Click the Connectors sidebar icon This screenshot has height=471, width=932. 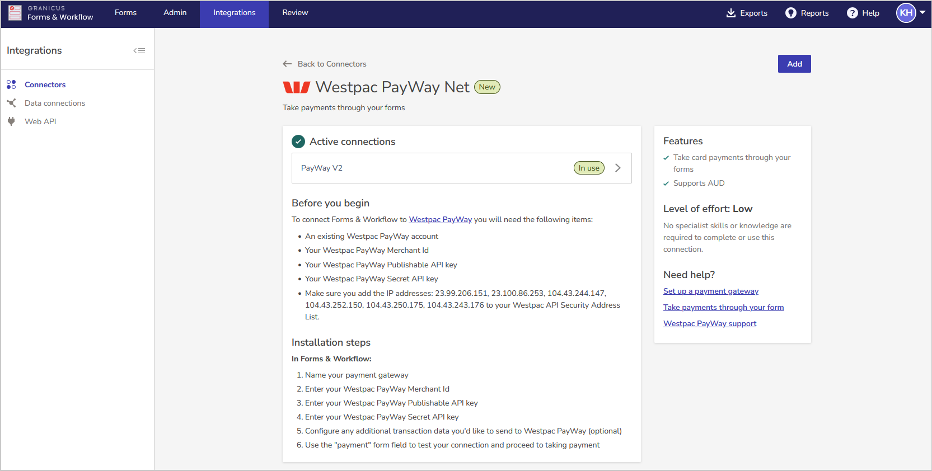click(x=11, y=84)
